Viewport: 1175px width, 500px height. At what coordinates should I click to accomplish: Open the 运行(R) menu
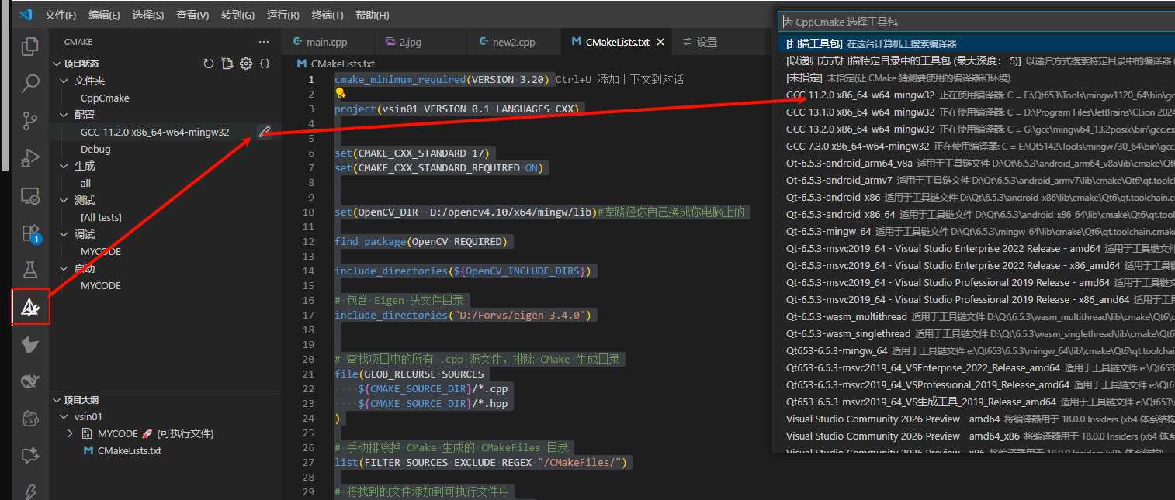282,15
